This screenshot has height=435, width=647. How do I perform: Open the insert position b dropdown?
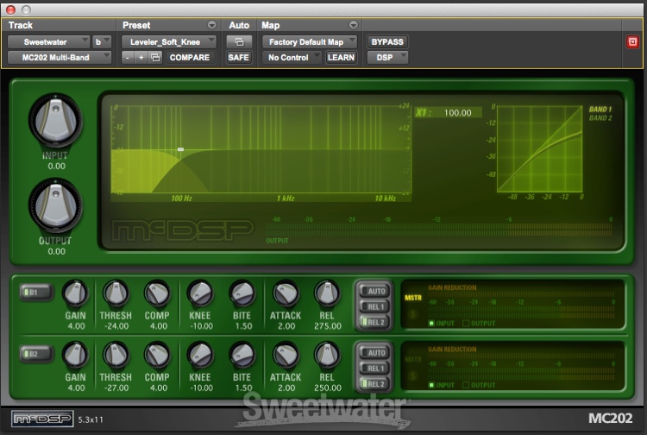click(x=102, y=41)
